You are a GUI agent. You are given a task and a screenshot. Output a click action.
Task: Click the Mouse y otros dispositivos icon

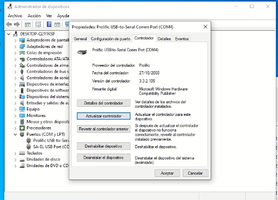22,122
